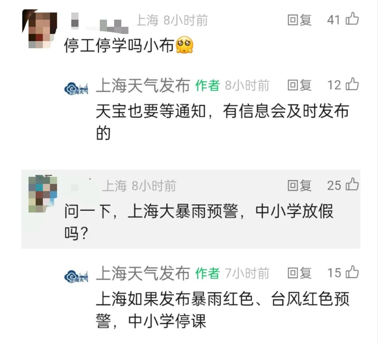
Task: Open the second commenter's pixelated avatar
Action: click(x=43, y=194)
